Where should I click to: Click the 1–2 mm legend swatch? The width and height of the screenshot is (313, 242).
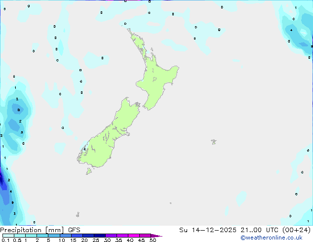point(31,236)
